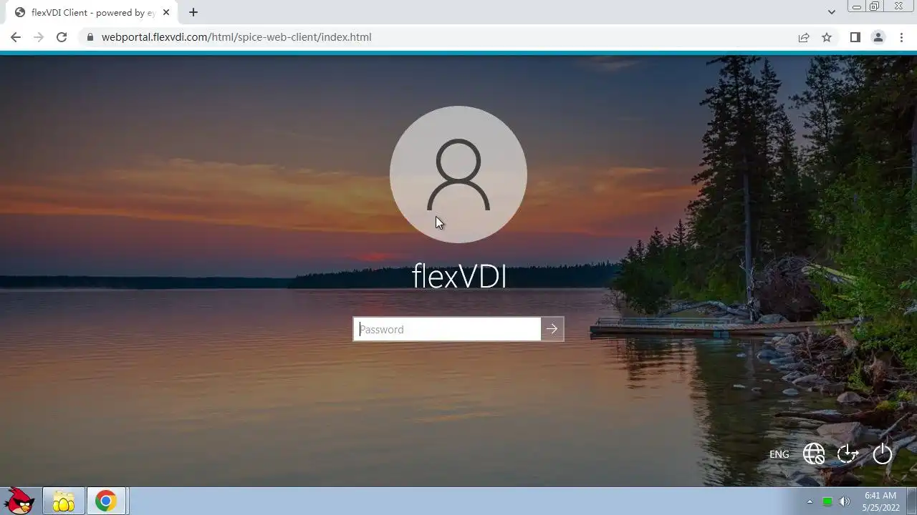Open the ENG input language selector
Image resolution: width=917 pixels, height=515 pixels.
tap(779, 454)
